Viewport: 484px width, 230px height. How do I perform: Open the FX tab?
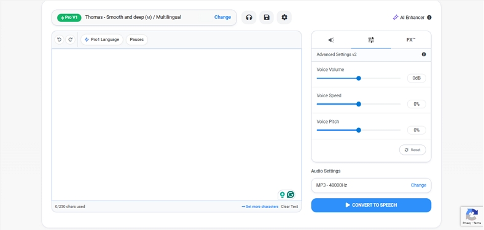tap(411, 40)
